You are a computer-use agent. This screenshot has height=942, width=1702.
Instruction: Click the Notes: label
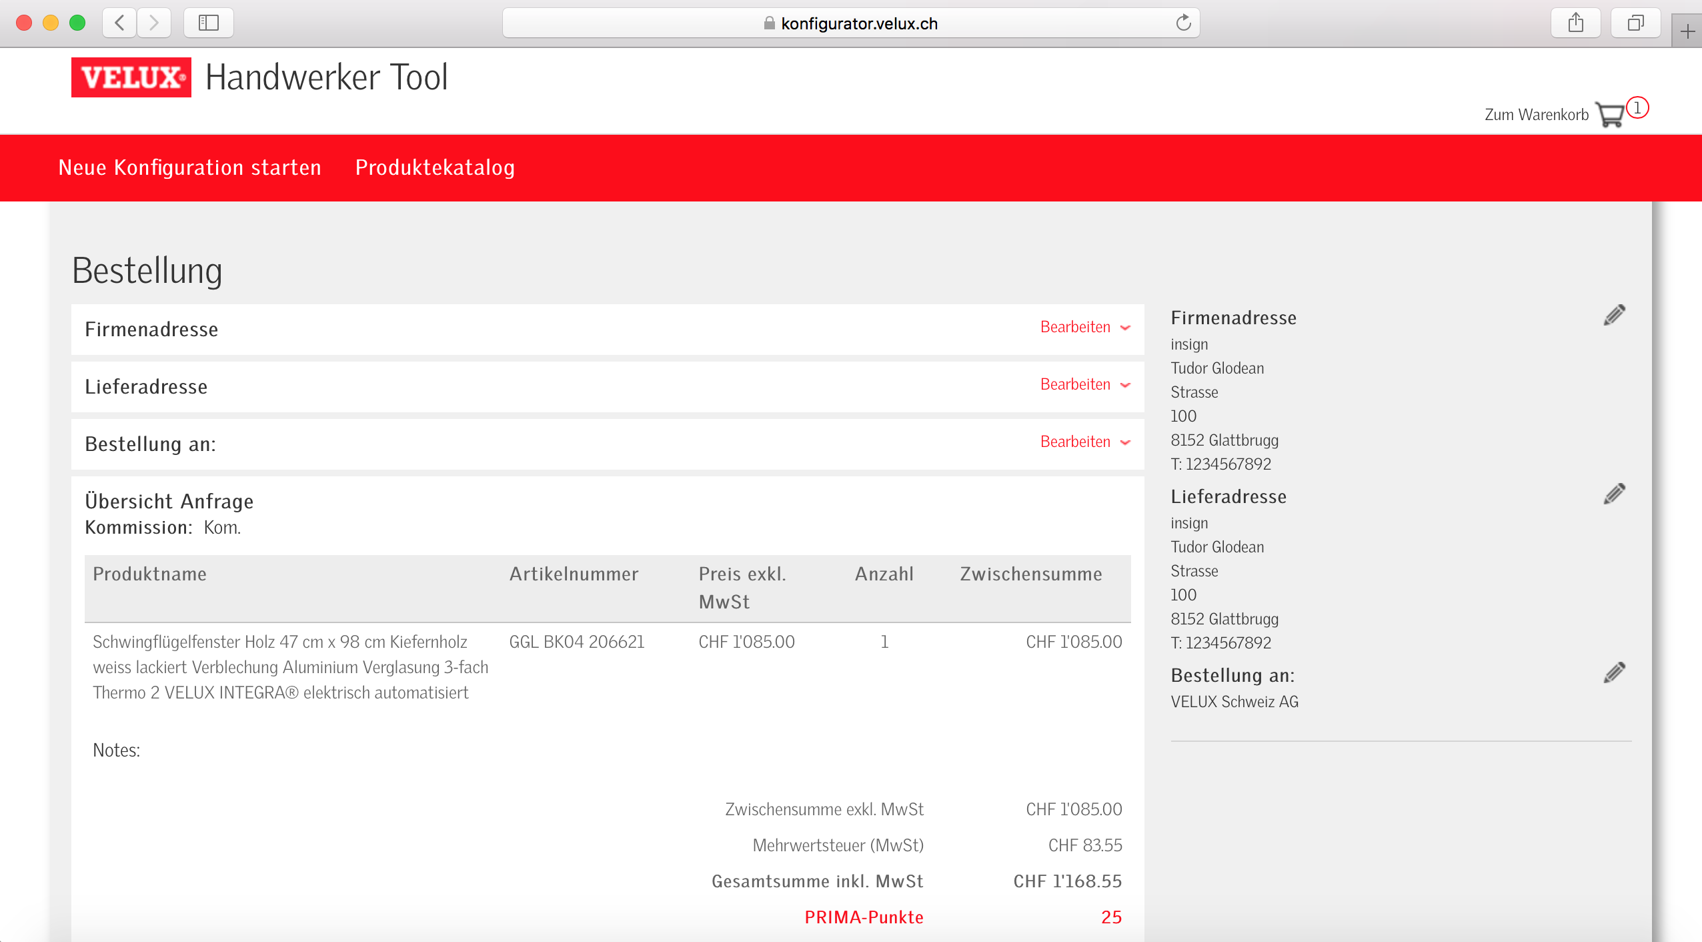point(116,750)
